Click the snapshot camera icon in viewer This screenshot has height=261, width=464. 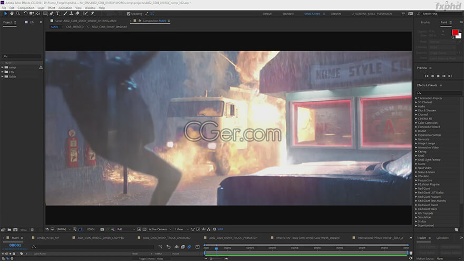coord(102,229)
